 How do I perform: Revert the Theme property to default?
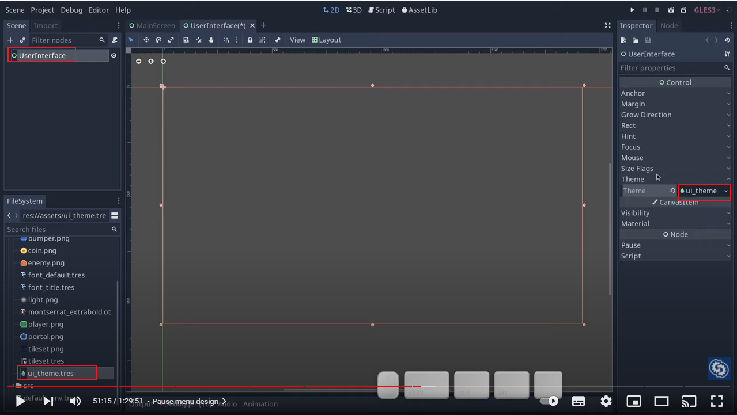click(x=672, y=191)
